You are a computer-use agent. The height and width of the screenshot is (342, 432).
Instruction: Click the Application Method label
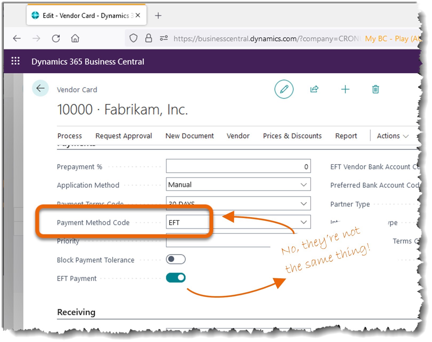[88, 185]
